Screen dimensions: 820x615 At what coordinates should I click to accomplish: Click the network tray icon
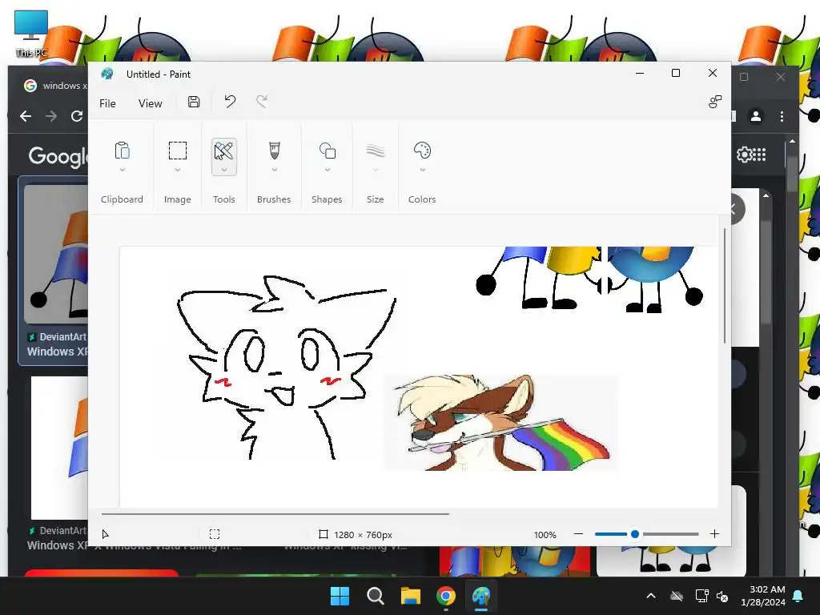(x=701, y=596)
